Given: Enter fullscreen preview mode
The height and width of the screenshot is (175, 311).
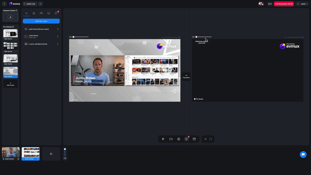Looking at the screenshot, I should (211, 139).
